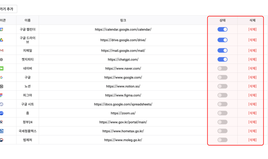Screen dimensions: 268x159
Task: Disable the 구글 캘린더 status toggle
Action: [222, 29]
